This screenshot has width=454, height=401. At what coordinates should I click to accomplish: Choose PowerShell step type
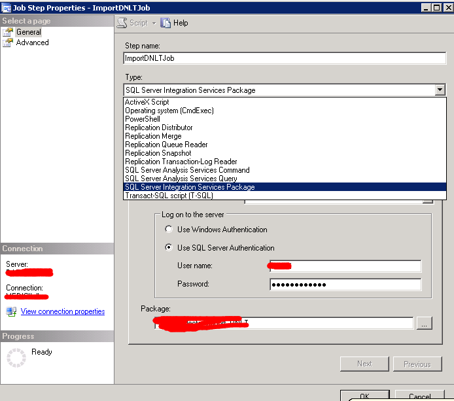pos(285,119)
